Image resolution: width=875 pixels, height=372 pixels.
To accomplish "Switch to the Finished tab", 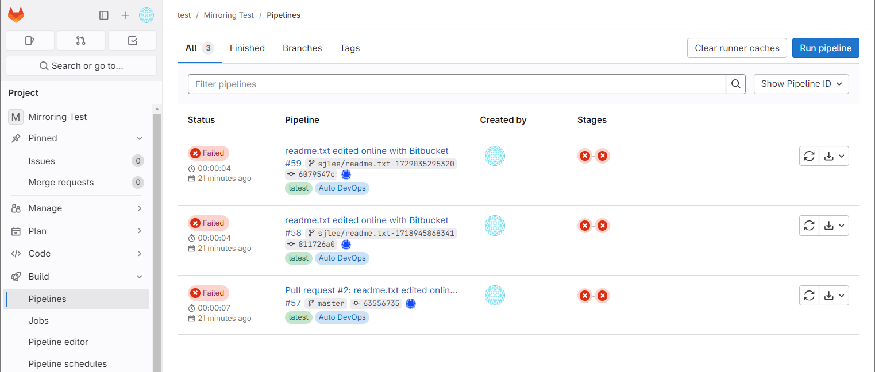I will coord(247,48).
